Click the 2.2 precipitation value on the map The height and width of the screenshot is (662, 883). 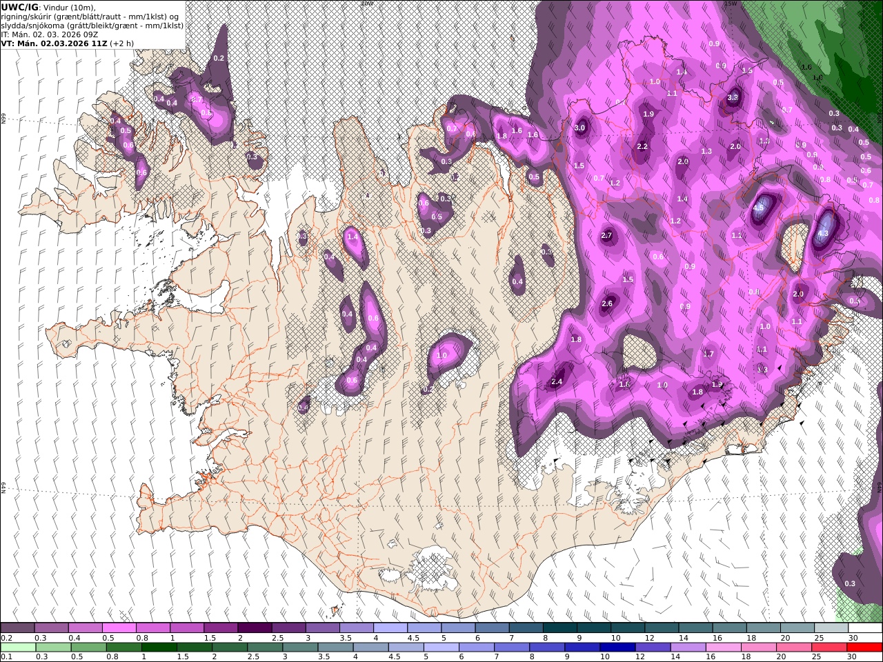642,146
